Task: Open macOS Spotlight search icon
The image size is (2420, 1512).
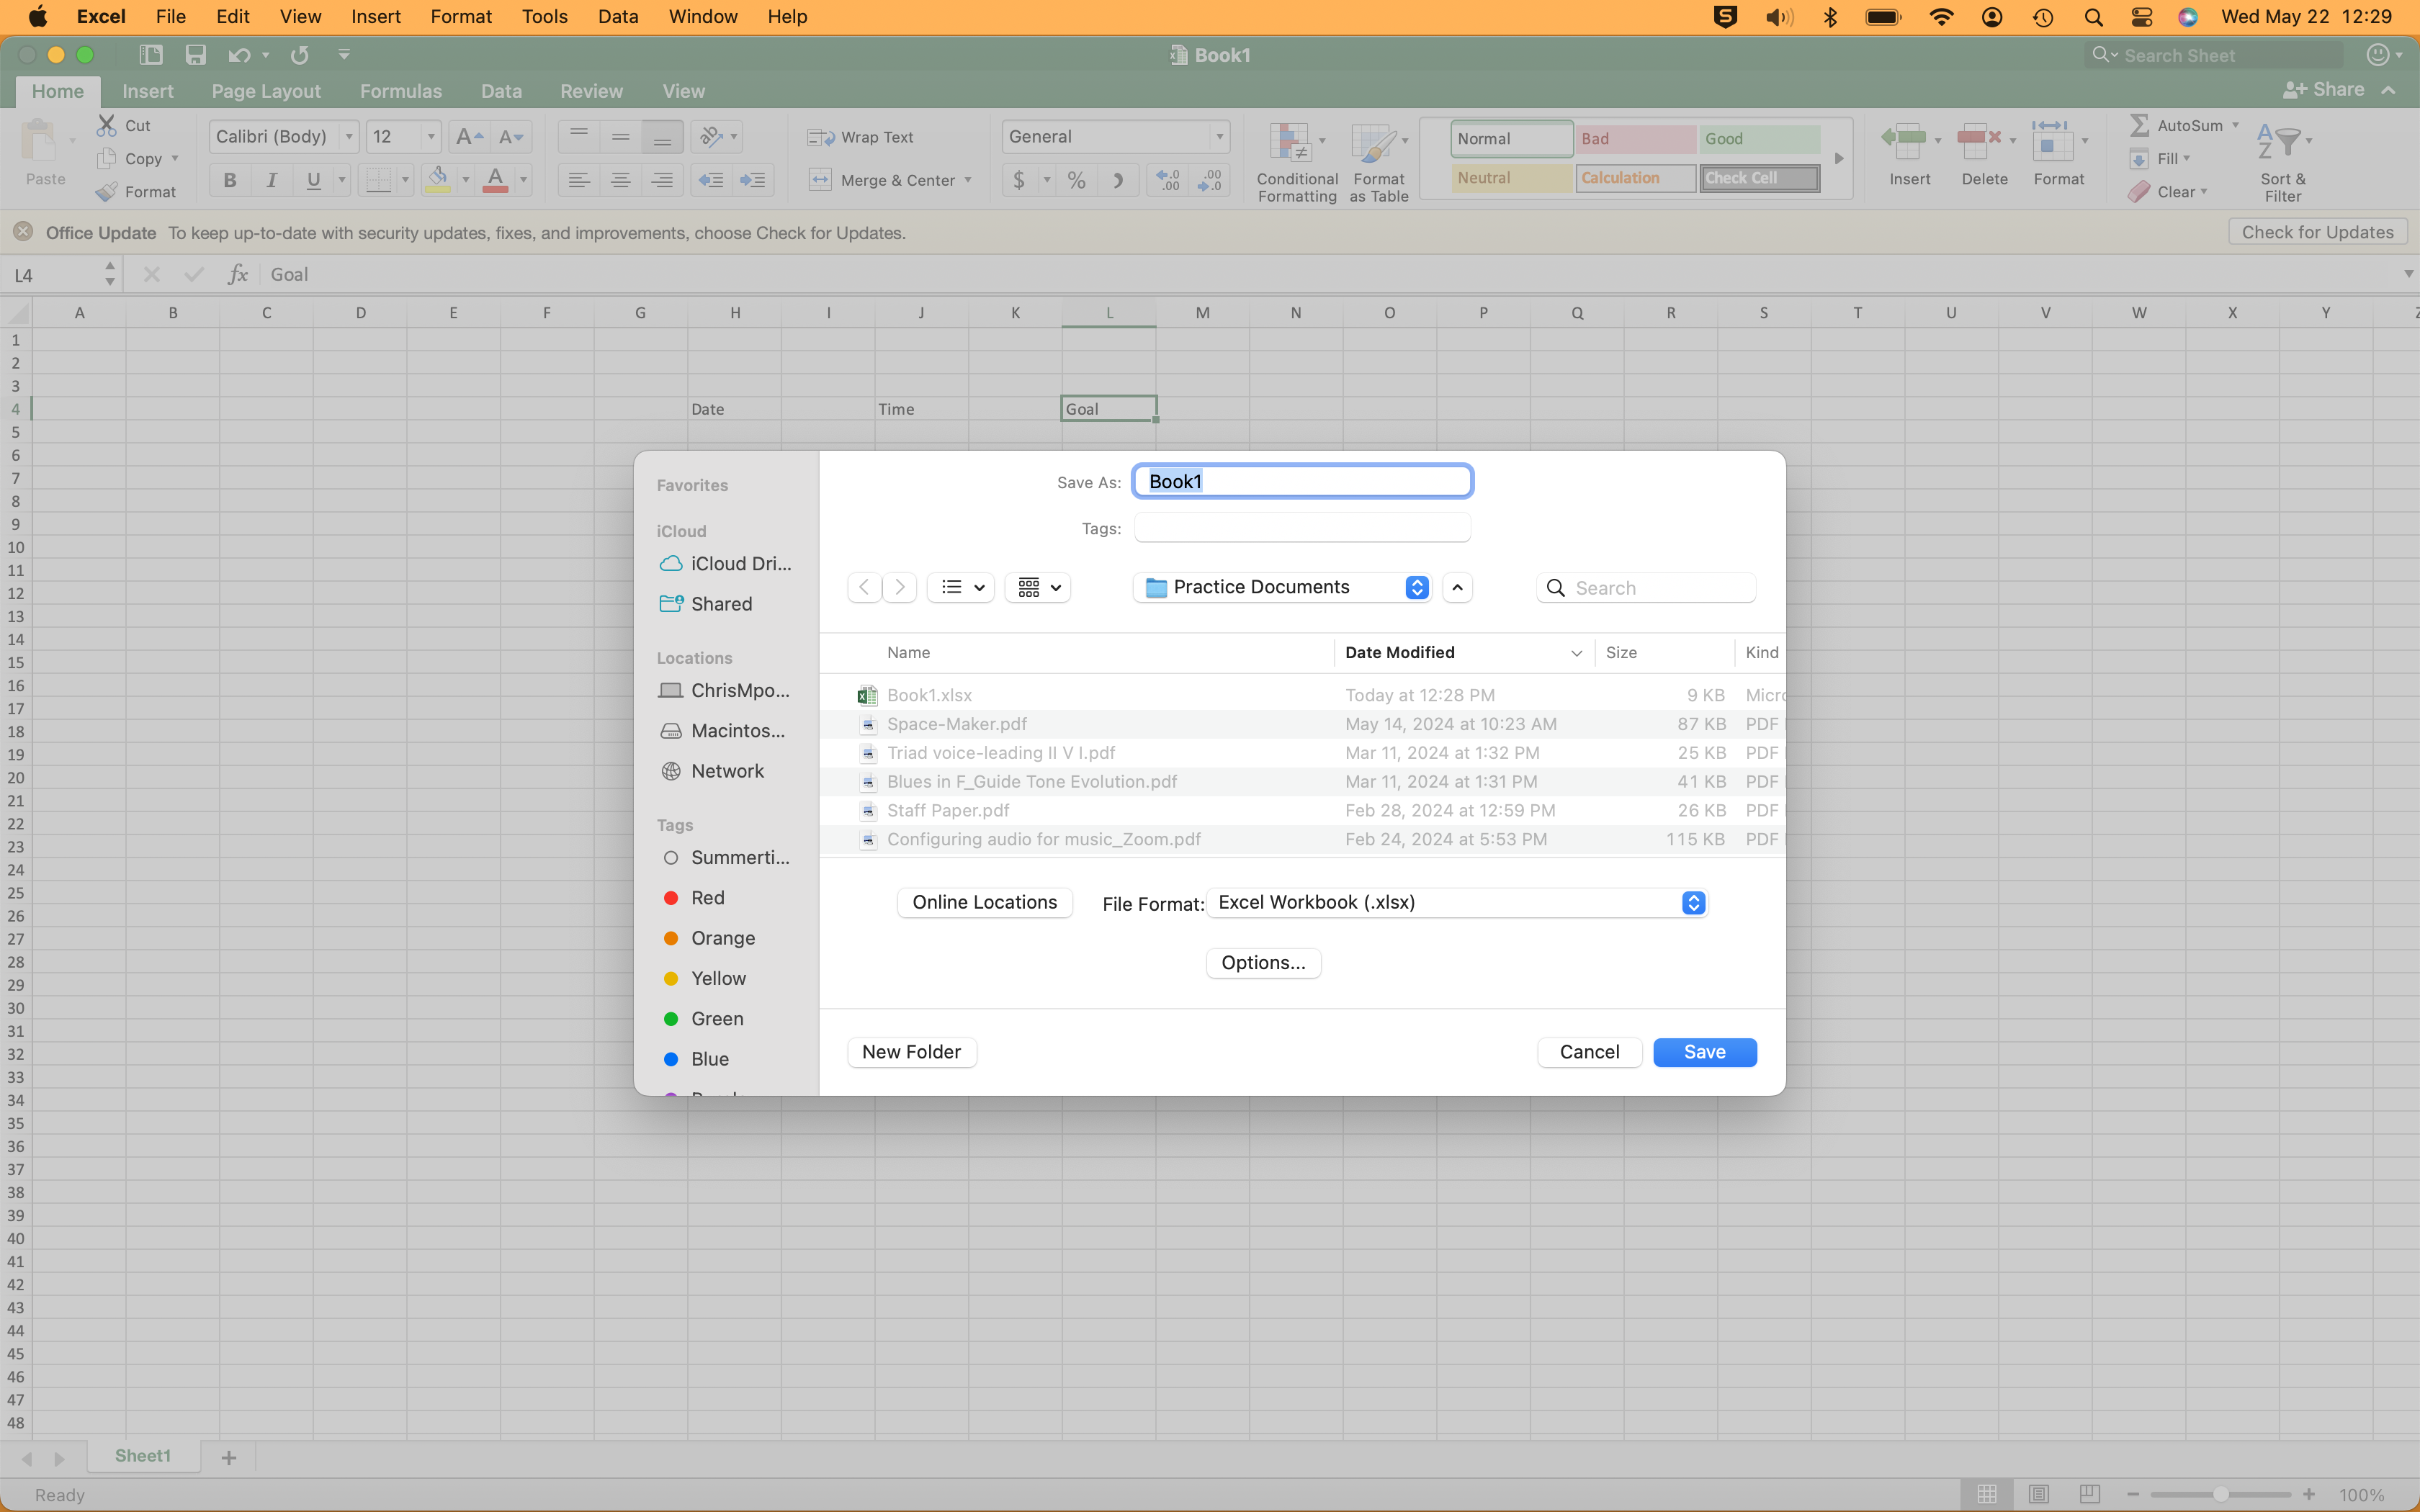Action: [2093, 17]
